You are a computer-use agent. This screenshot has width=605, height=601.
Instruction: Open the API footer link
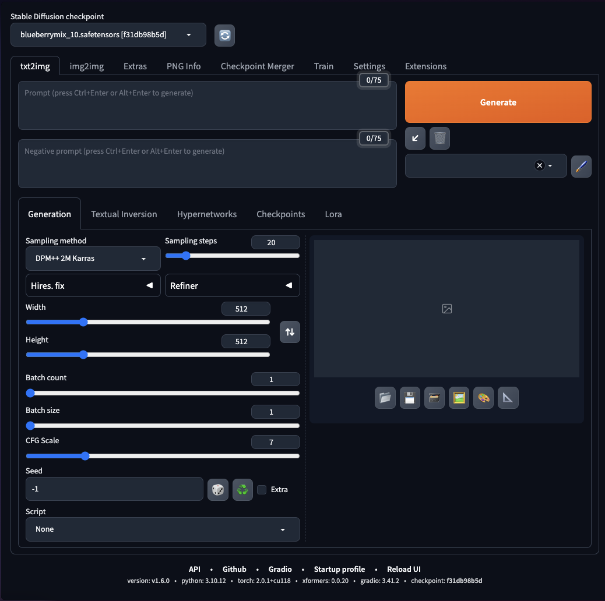pos(195,569)
